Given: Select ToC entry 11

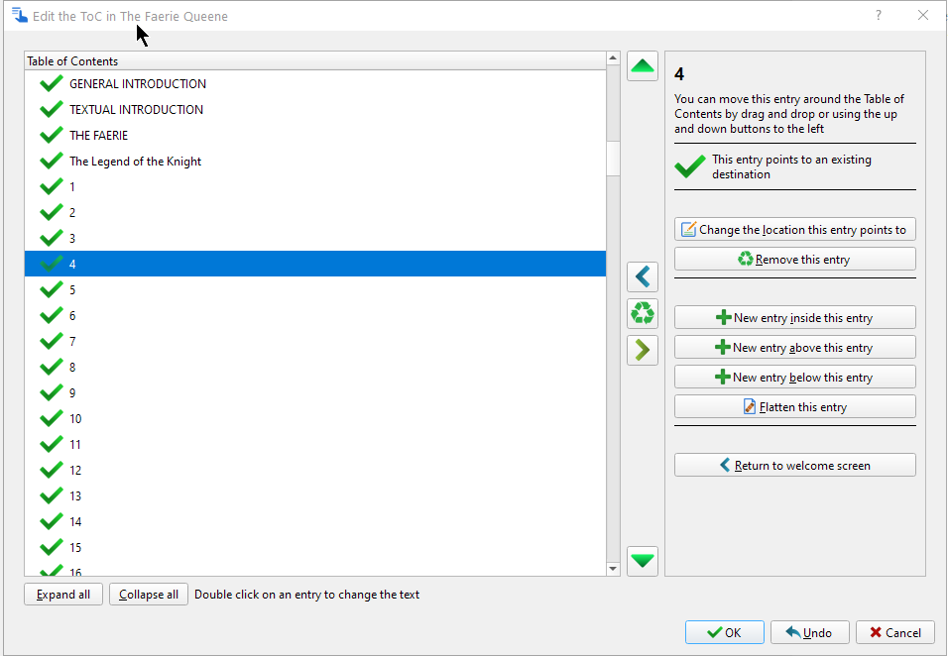Looking at the screenshot, I should (x=315, y=445).
